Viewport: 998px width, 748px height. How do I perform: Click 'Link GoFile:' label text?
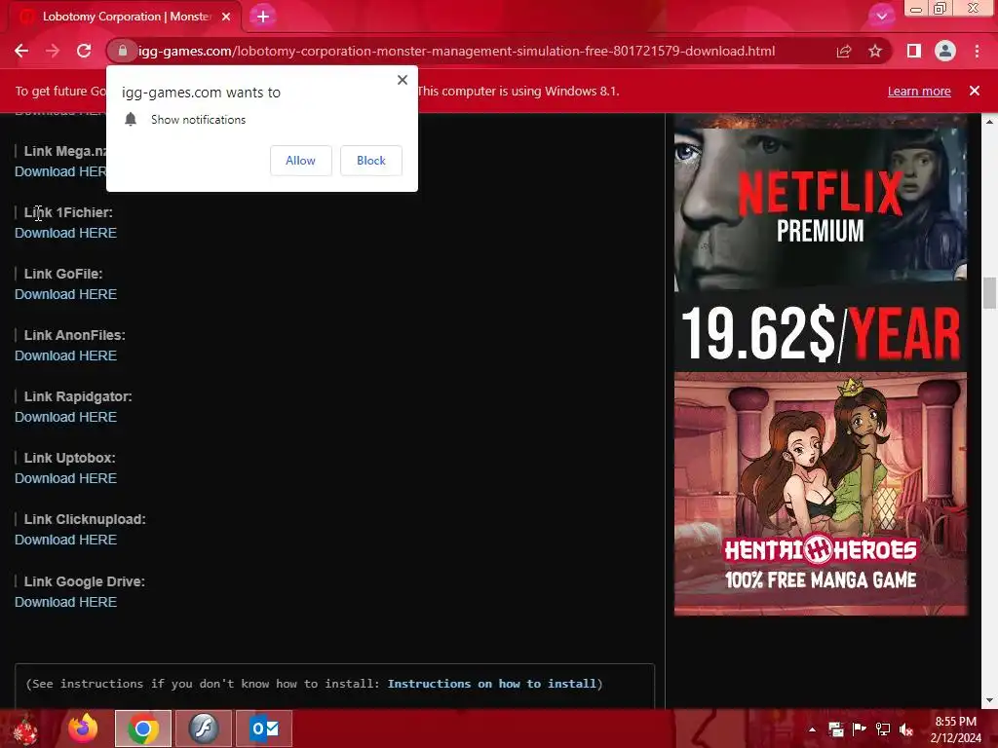[x=63, y=274]
